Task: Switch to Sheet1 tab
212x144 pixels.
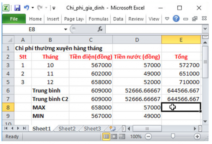Action: pos(41,128)
